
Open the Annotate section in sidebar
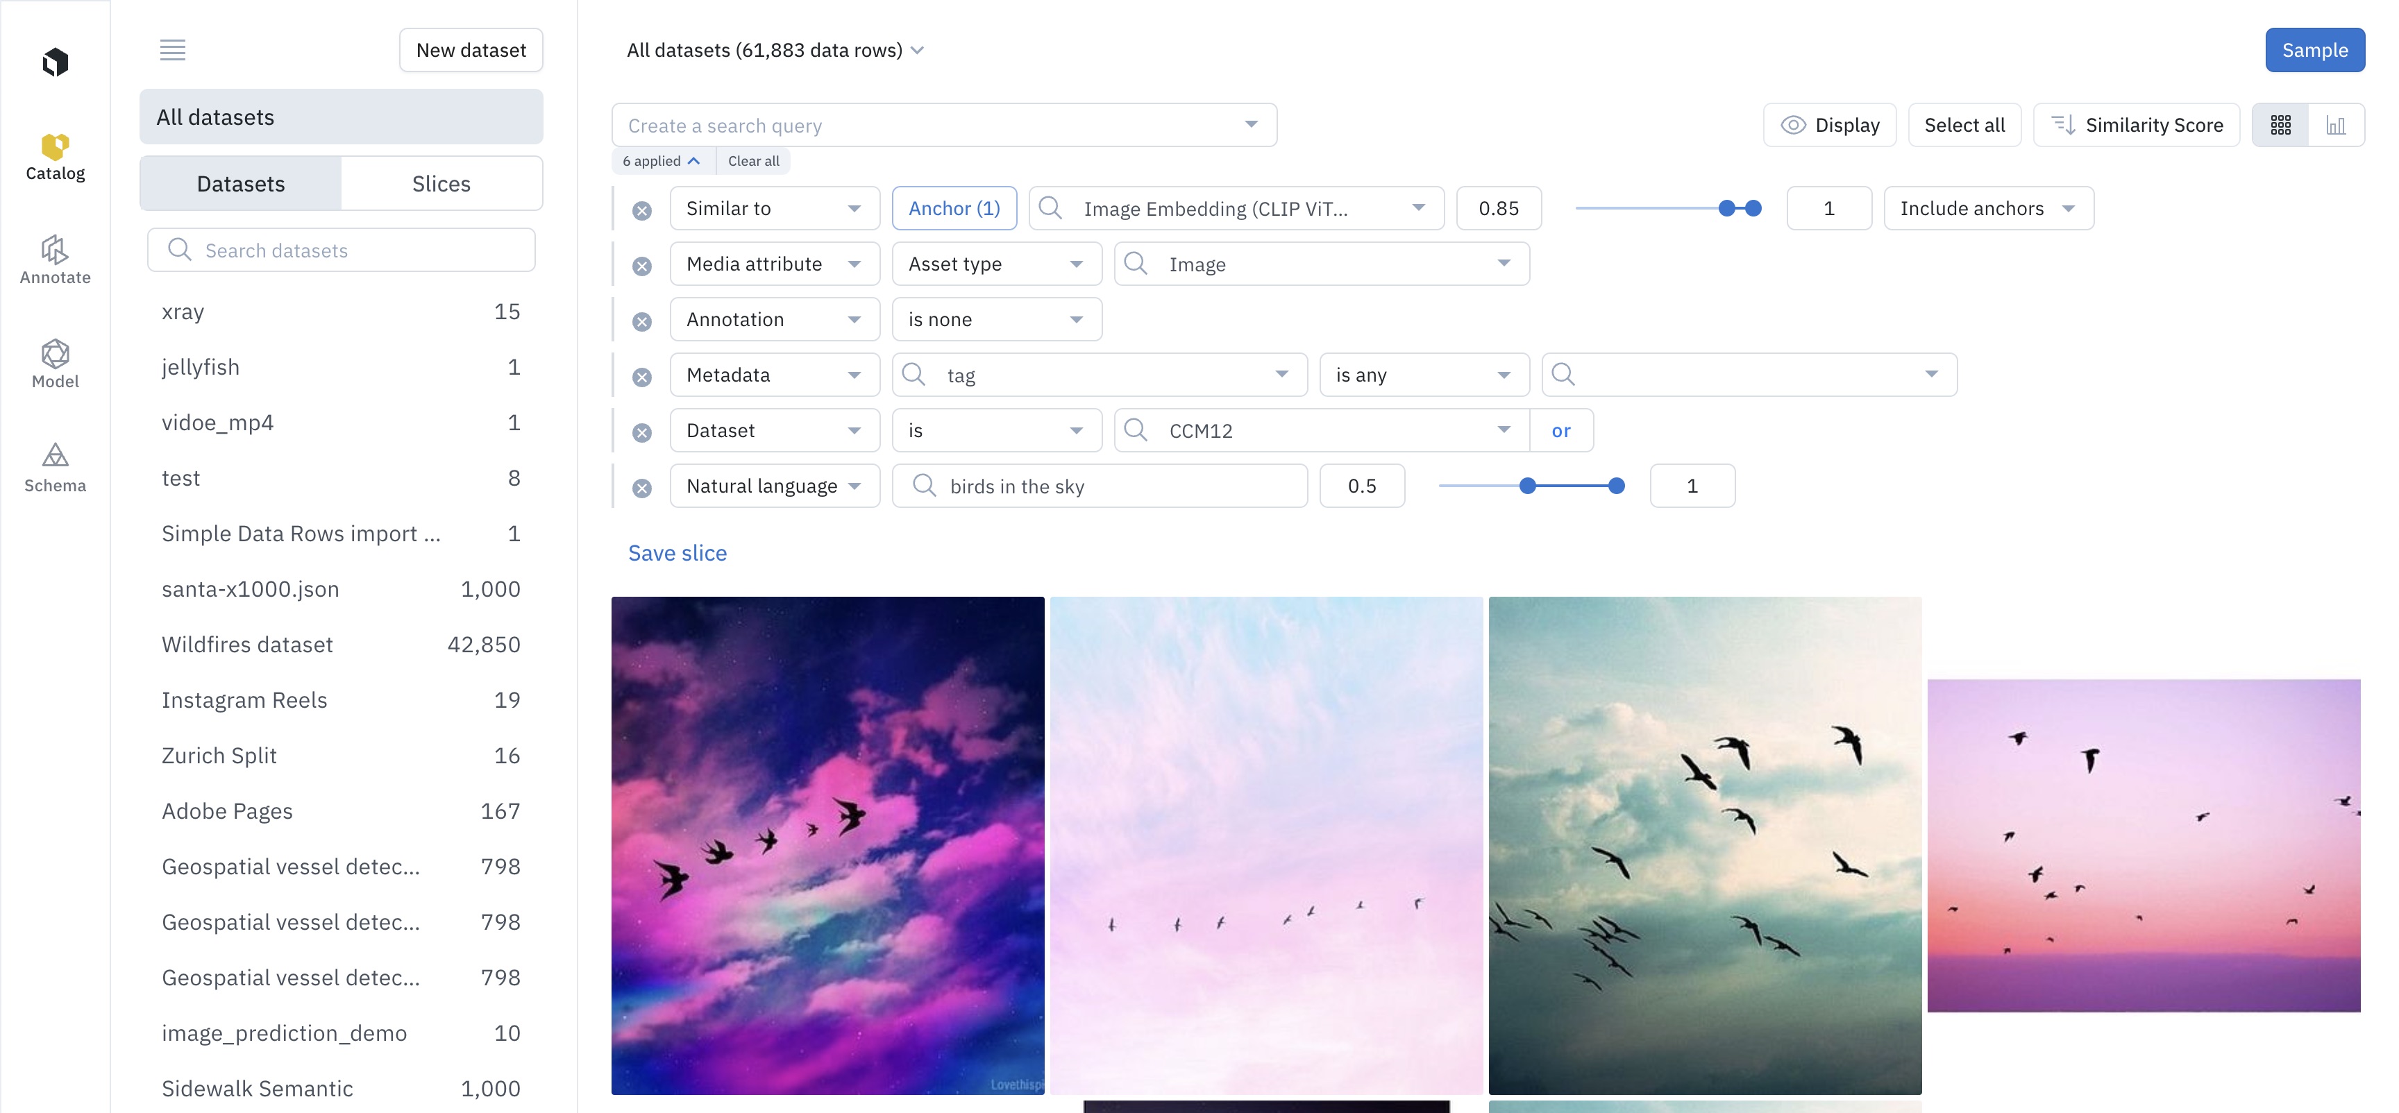tap(55, 260)
